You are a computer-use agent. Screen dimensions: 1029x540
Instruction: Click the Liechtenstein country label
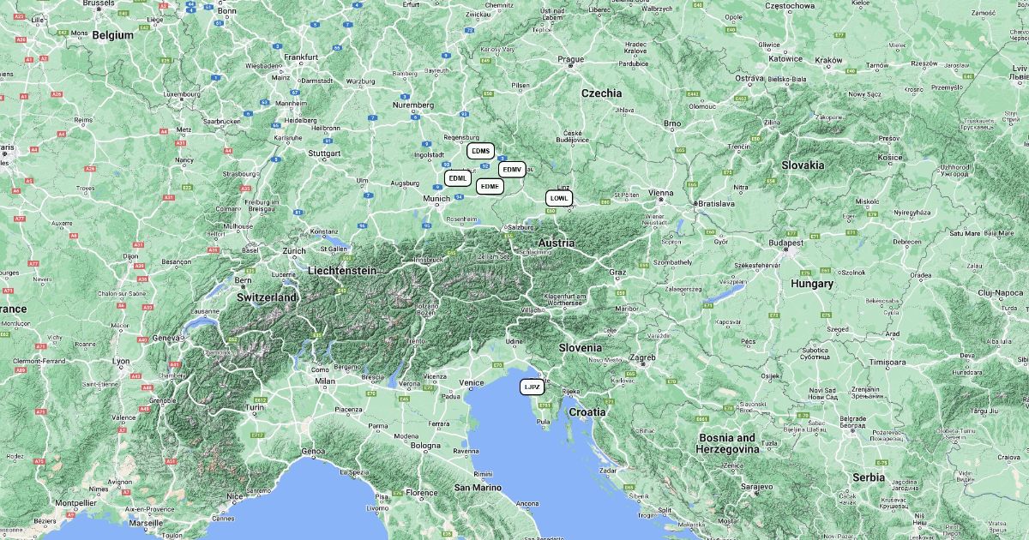(x=342, y=270)
